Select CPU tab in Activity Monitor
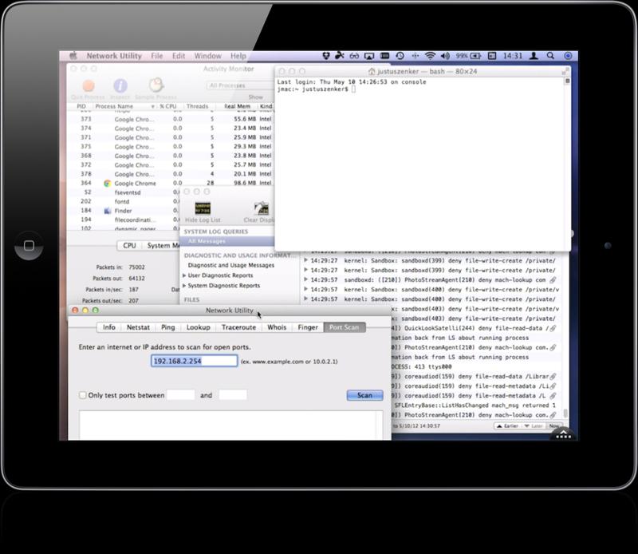Viewport: 638px width, 554px height. click(x=129, y=246)
